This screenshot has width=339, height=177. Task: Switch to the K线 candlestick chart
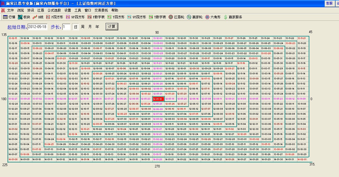[x=38, y=17]
